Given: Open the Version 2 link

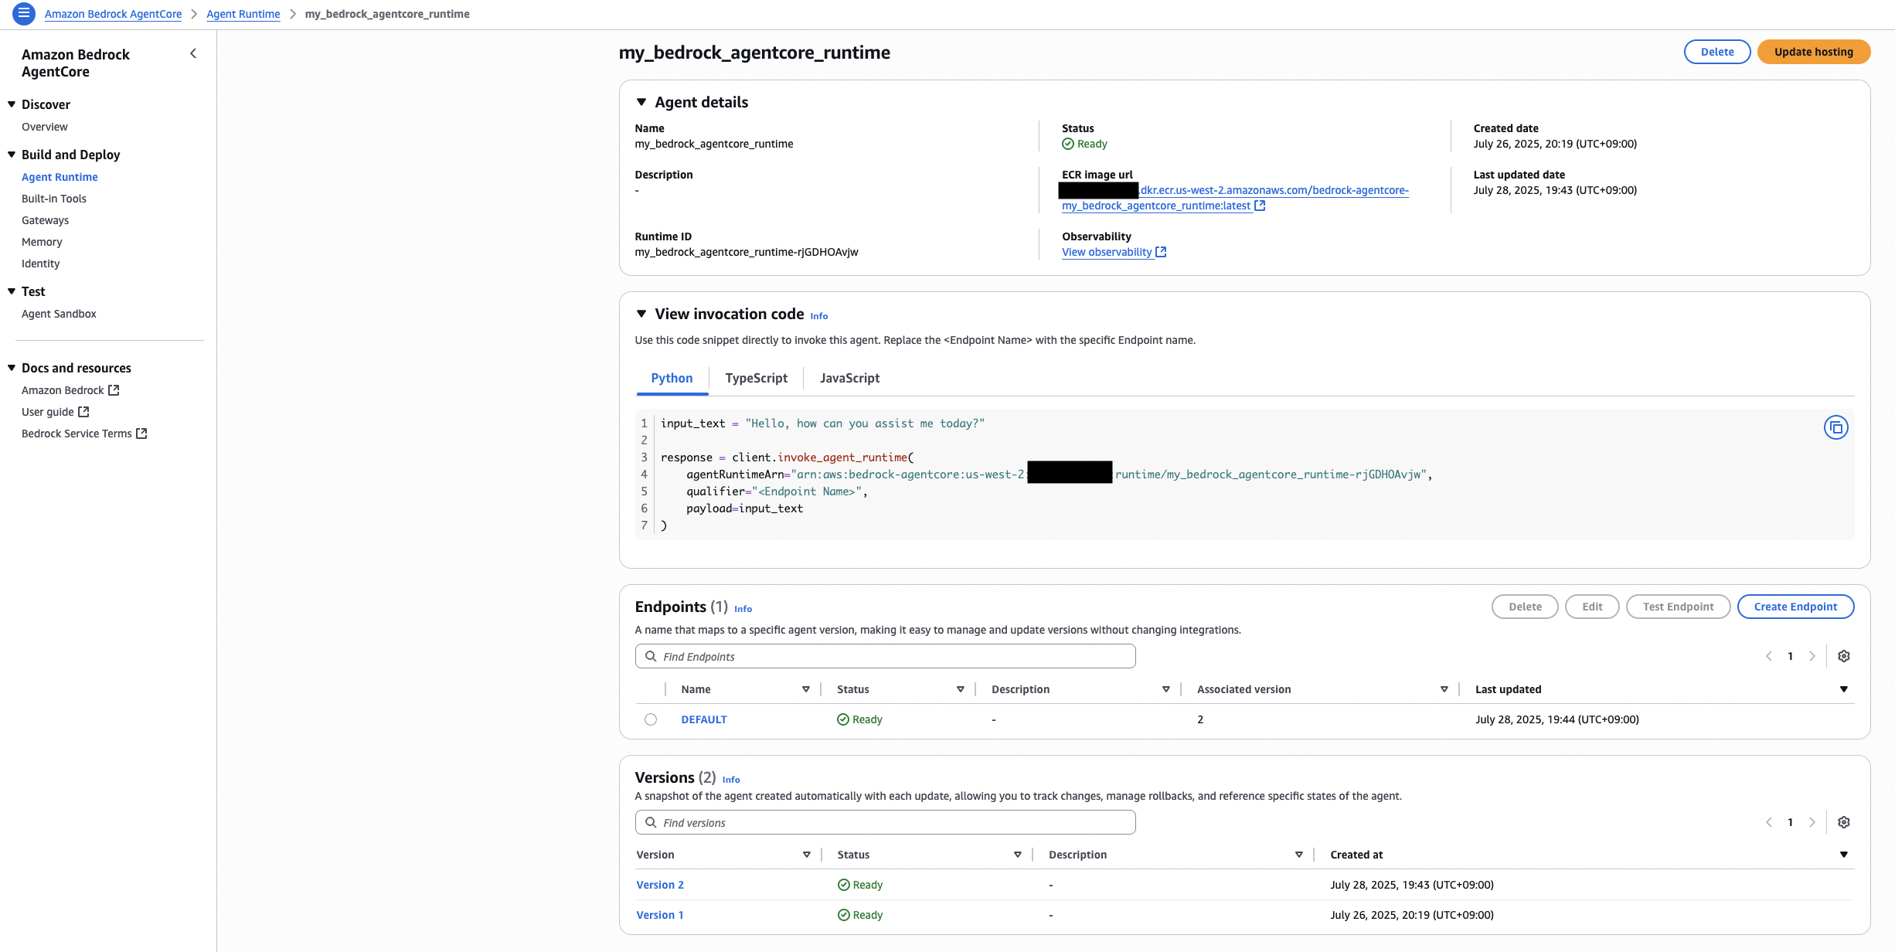Looking at the screenshot, I should (x=659, y=885).
